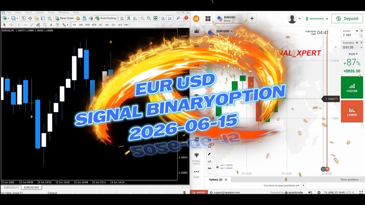The width and height of the screenshot is (365, 205).
Task: Select the crosshair tool
Action: (x=11, y=25)
